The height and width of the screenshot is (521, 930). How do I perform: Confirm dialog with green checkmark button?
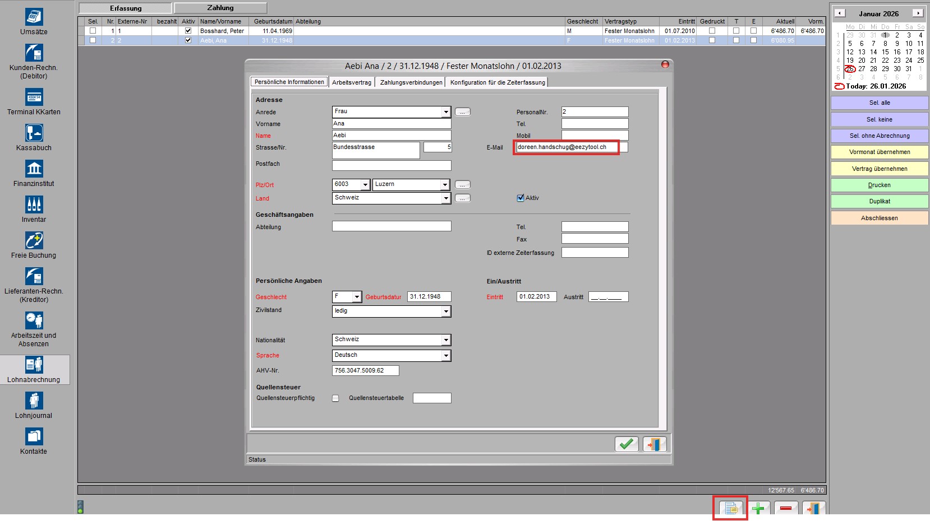[626, 444]
